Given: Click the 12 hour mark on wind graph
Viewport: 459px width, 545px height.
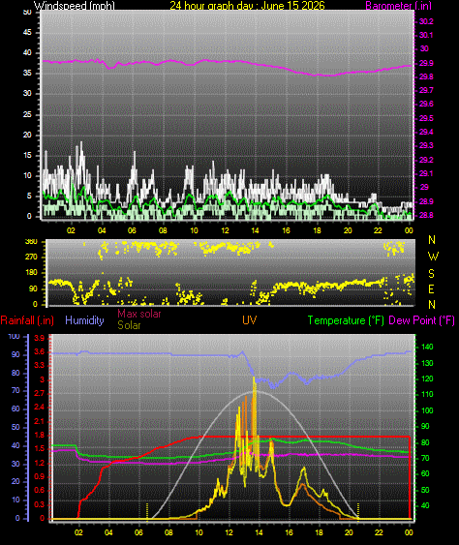Looking at the screenshot, I should 226,230.
